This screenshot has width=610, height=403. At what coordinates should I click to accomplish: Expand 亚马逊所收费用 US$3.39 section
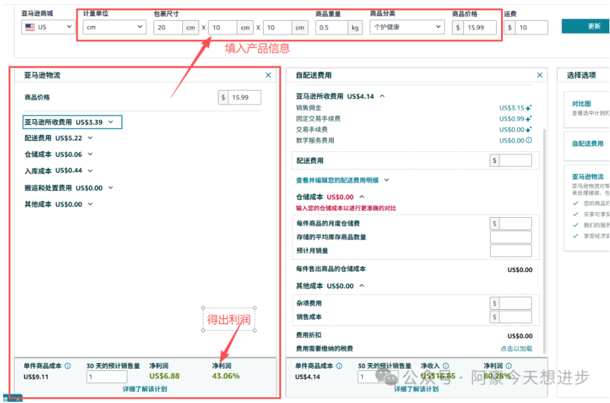tap(73, 122)
